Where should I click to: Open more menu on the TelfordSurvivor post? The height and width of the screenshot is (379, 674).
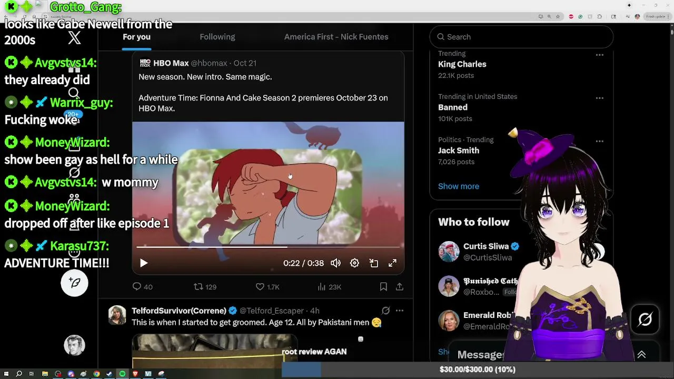point(400,311)
